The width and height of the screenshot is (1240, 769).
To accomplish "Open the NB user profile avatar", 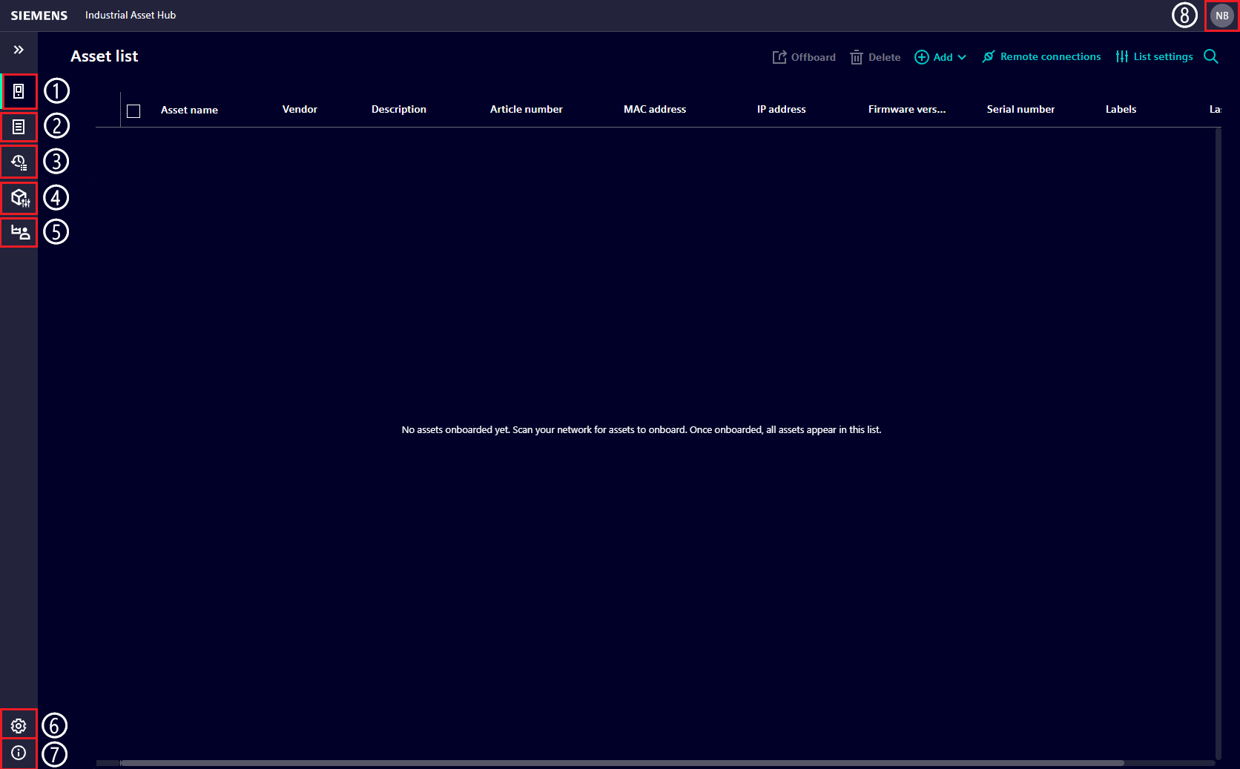I will coord(1221,16).
